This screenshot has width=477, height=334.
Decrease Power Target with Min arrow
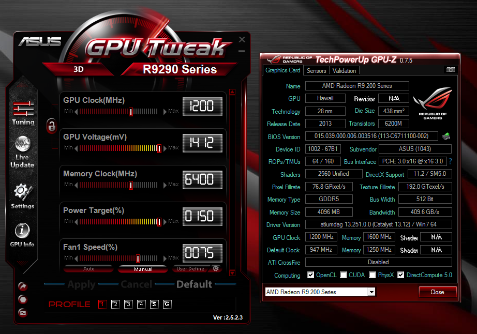76,222
